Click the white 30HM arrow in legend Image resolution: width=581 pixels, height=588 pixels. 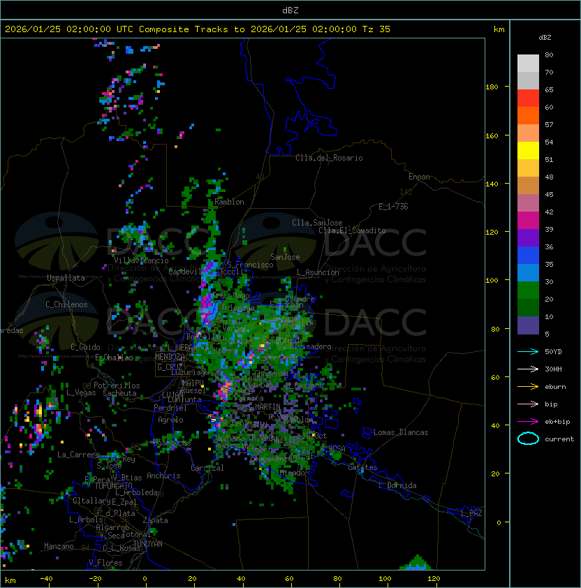point(528,369)
